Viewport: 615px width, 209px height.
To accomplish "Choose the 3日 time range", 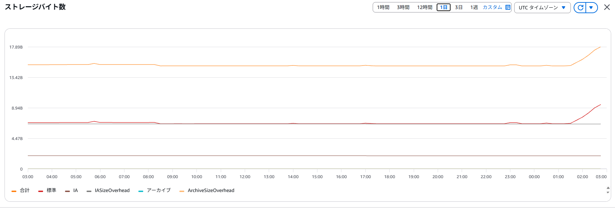I will (x=459, y=7).
